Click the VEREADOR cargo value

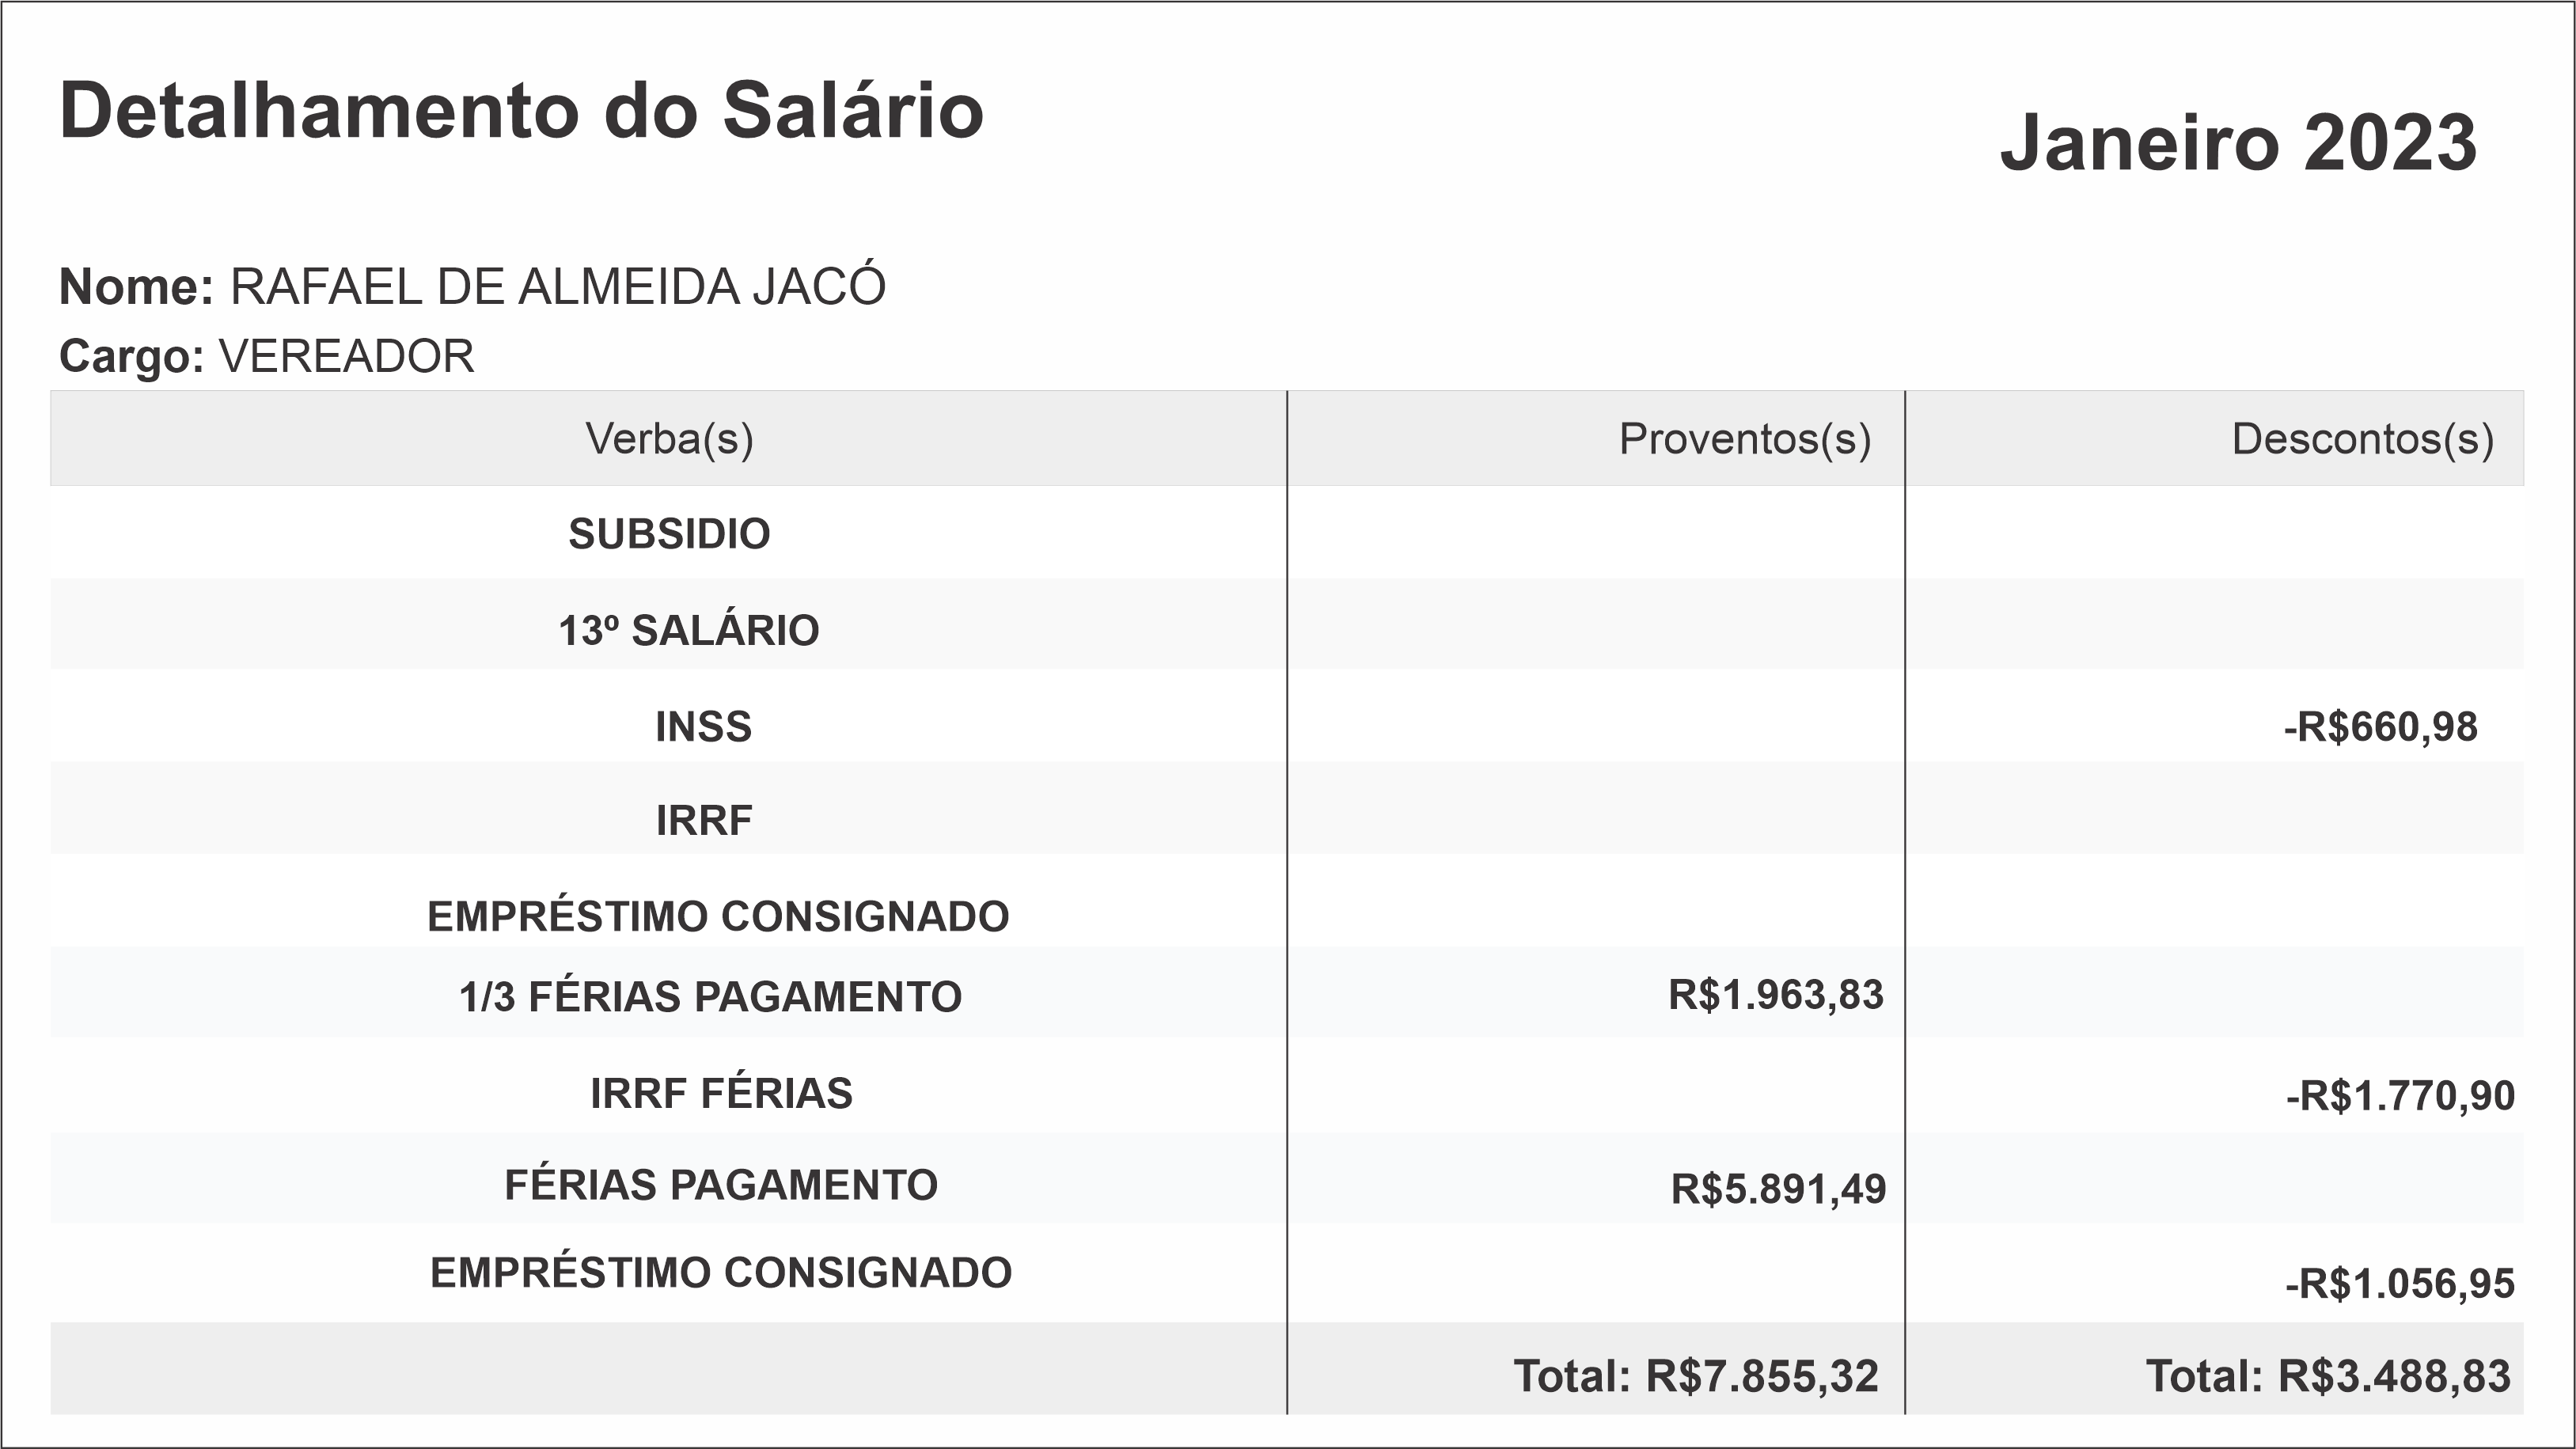(346, 357)
